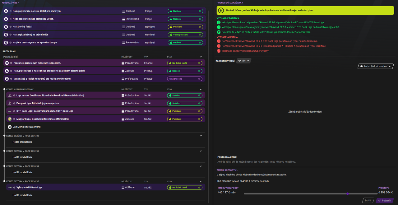Click the timeline marker for season 2031/32

[x=4, y=136]
